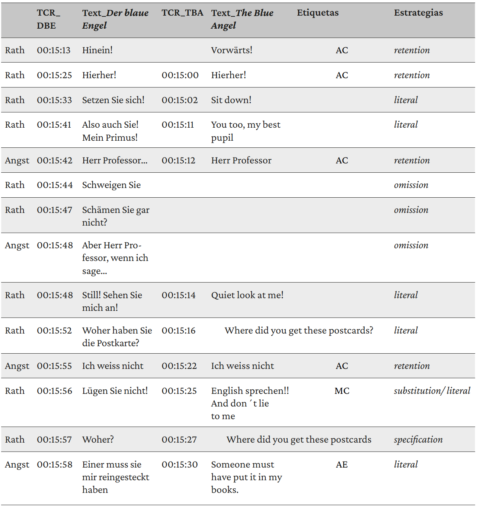Image resolution: width=477 pixels, height=507 pixels.
Task: Select the 'TCR_TBA' column header
Action: pos(182,13)
